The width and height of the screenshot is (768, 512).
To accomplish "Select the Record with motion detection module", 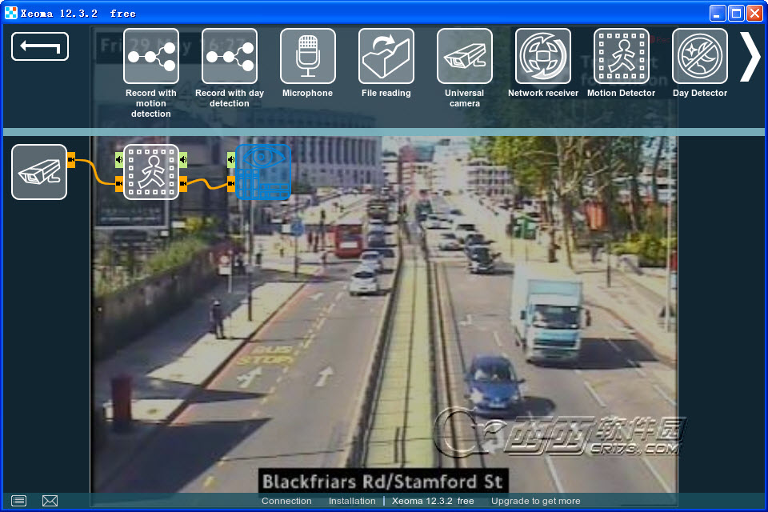I will pyautogui.click(x=151, y=56).
